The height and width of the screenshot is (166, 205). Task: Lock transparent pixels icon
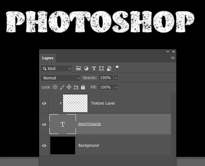point(55,87)
